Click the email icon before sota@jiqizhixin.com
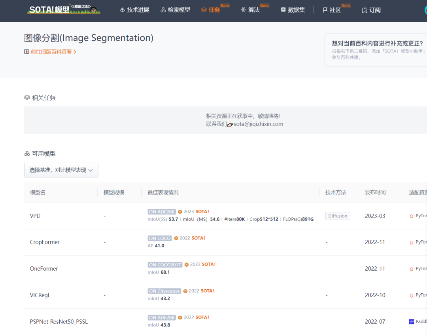 coord(230,124)
